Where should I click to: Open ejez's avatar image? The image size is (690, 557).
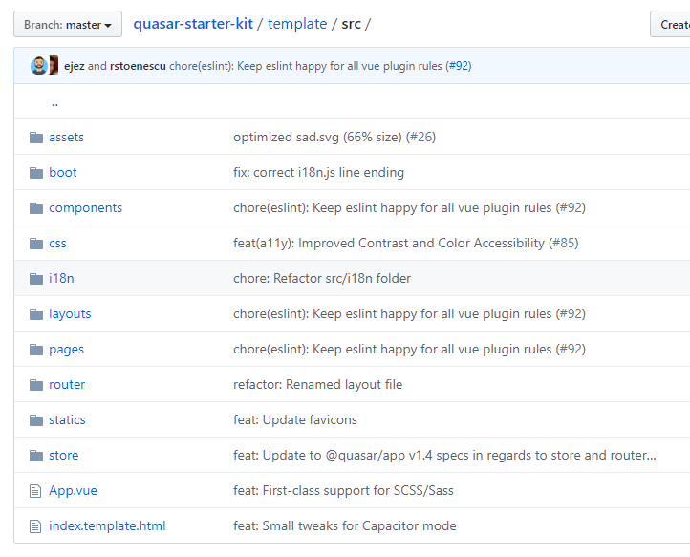pos(39,66)
